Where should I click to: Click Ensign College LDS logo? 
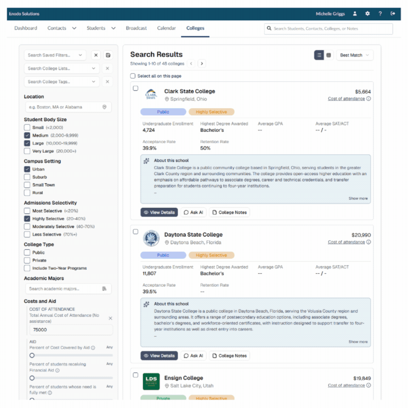click(x=151, y=382)
